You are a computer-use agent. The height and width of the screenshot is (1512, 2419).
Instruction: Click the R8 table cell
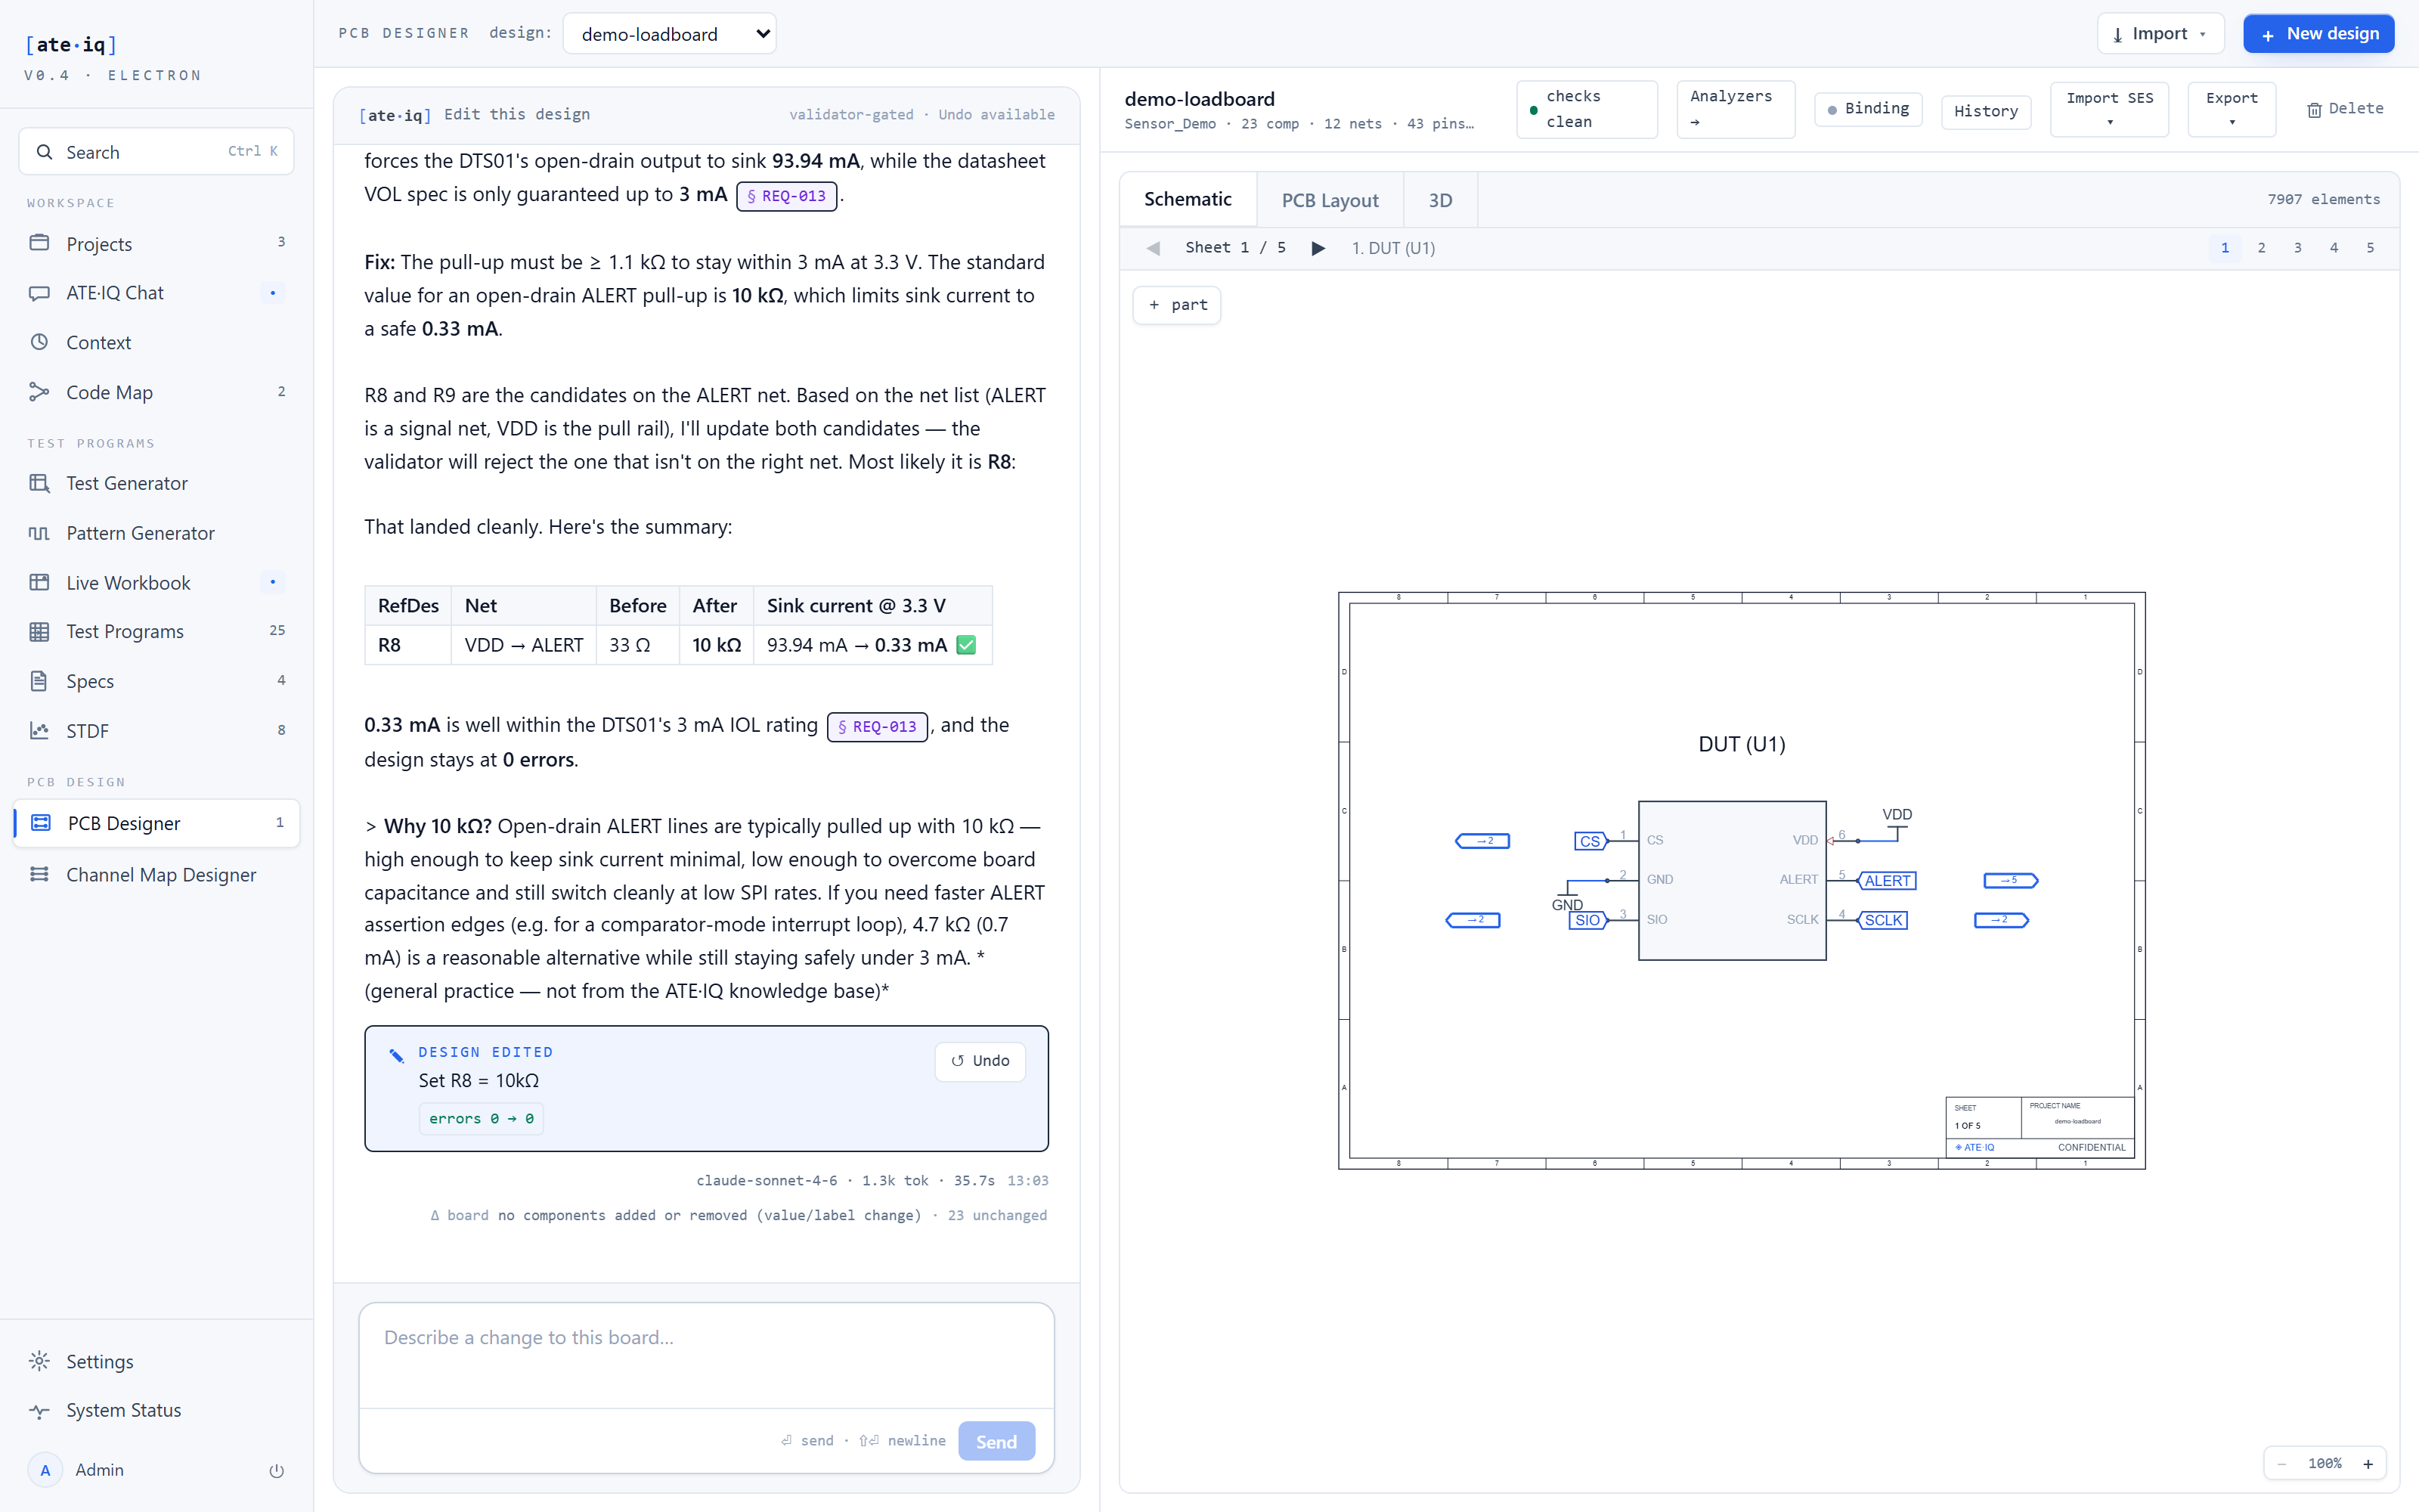click(x=408, y=645)
